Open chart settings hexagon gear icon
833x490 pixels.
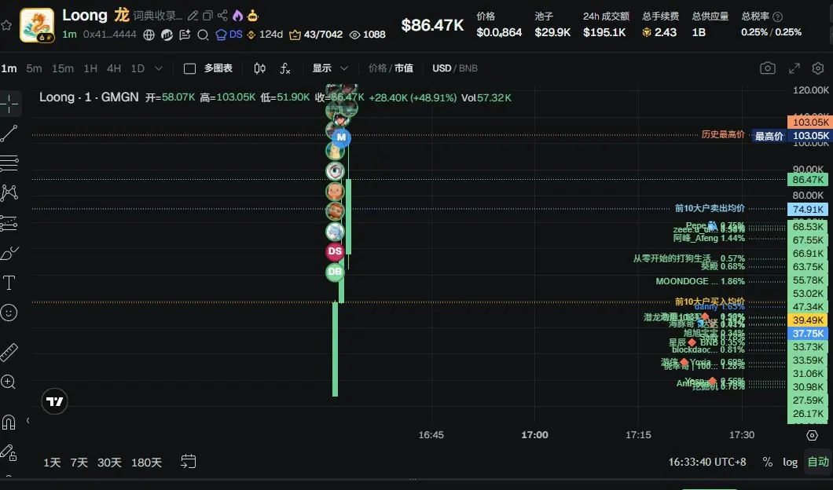tap(818, 68)
